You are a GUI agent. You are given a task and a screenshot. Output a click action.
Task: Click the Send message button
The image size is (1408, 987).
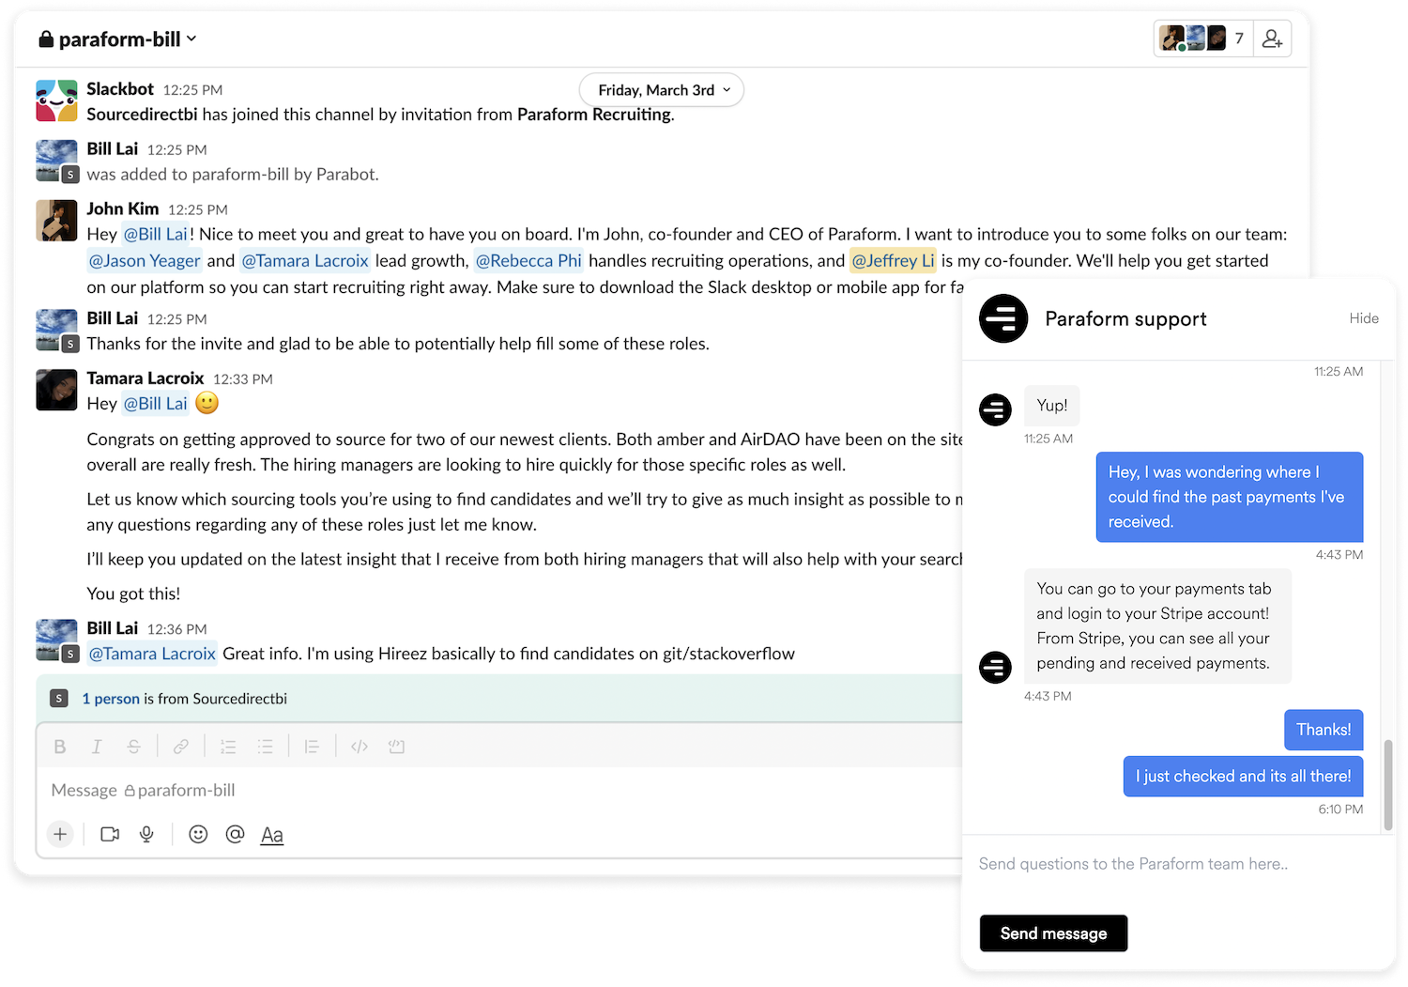coord(1053,933)
